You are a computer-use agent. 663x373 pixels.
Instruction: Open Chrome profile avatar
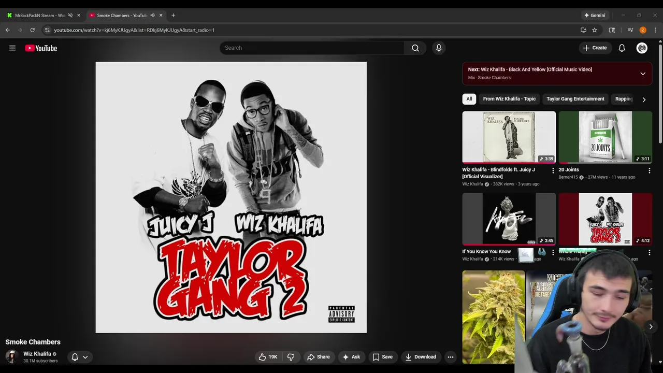(x=643, y=30)
